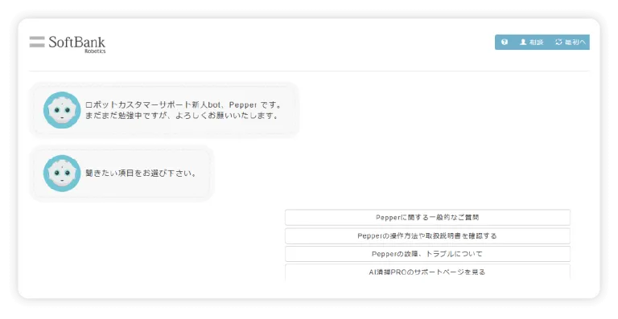Select Pepperに関する一般的なご質問 option
618x319 pixels.
427,217
